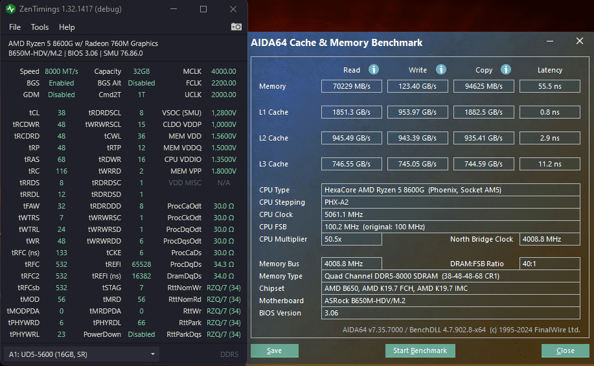The height and width of the screenshot is (366, 594).
Task: Click the Memory Write value 123.40 GB/s
Action: (x=417, y=86)
